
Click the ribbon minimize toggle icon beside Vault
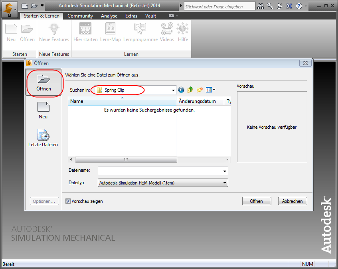coord(171,16)
